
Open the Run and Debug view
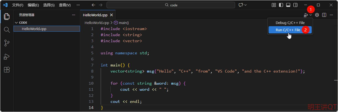click(7, 57)
